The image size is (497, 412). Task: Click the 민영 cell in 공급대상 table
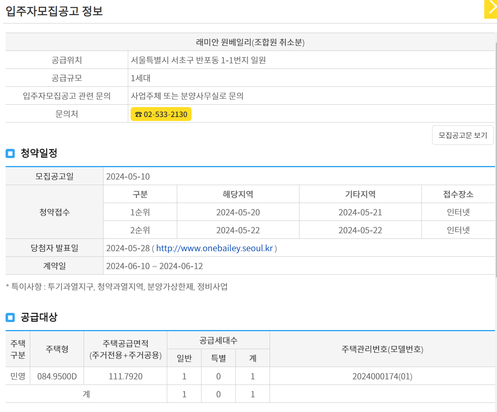[18, 376]
